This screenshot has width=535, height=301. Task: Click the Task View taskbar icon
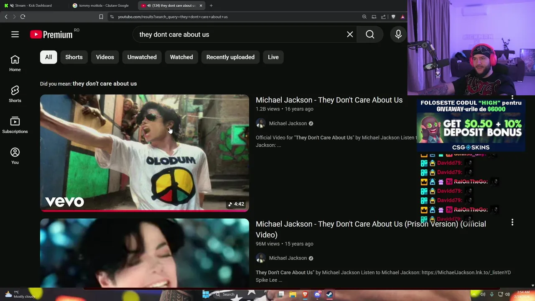tap(281, 294)
